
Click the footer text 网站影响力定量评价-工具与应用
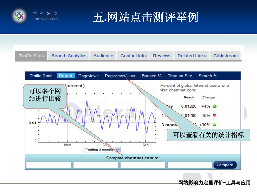[x=214, y=183]
